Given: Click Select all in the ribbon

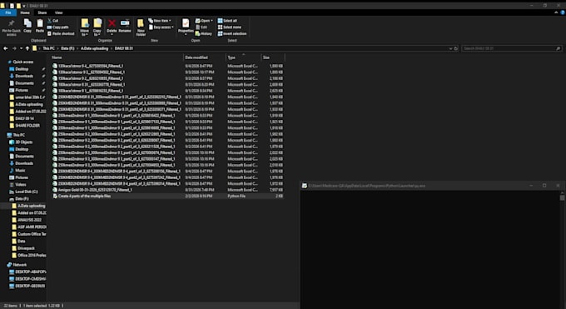Looking at the screenshot, I should (227, 21).
